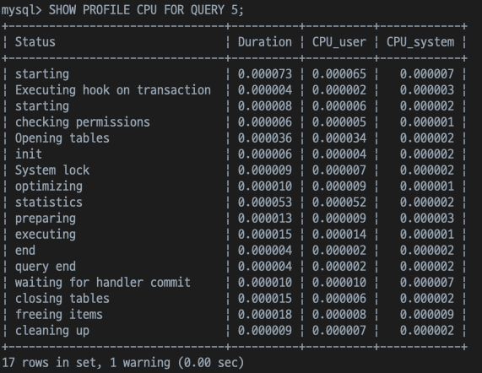Screen dimensions: 482x373
Task: Click the Status column header
Action: click(x=35, y=42)
